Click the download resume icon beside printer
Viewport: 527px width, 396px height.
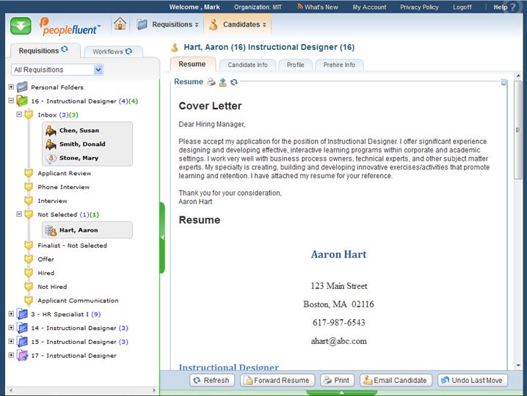pos(223,82)
